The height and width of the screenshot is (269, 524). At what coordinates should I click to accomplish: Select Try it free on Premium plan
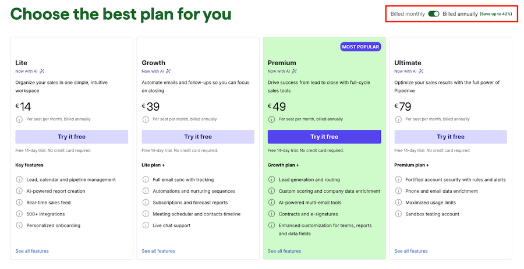click(x=324, y=137)
